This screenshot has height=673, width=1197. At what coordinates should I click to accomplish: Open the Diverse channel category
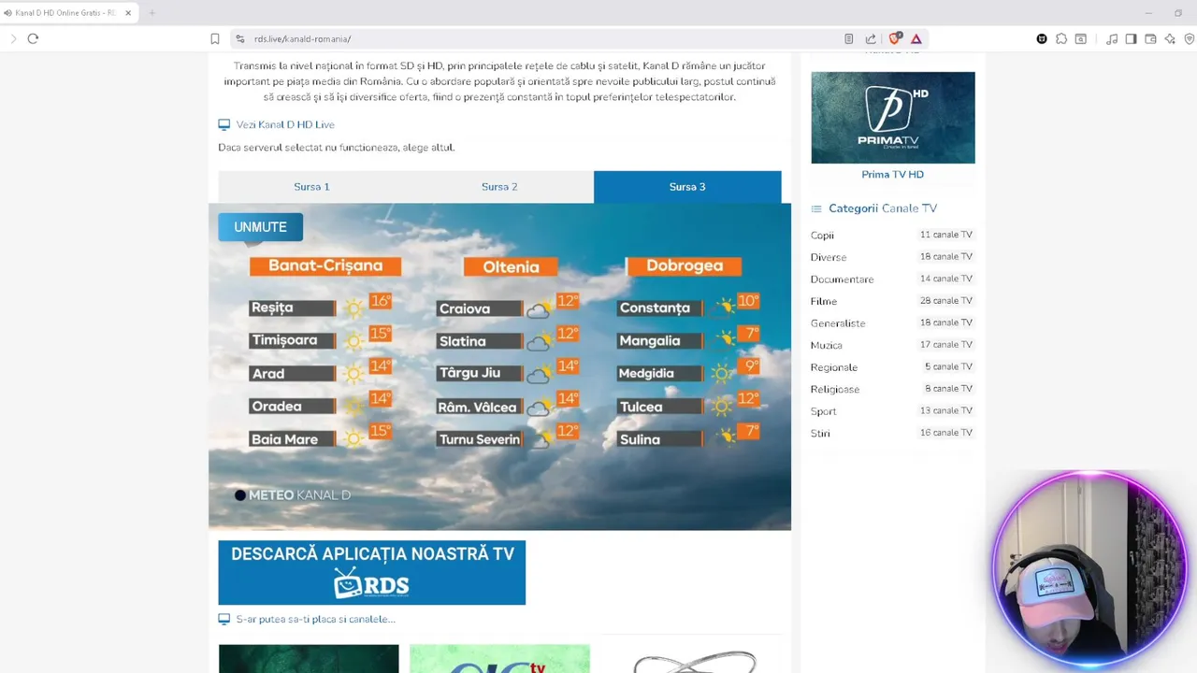point(829,257)
